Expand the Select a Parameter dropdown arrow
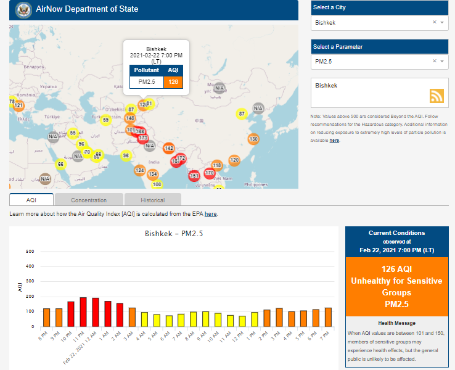This screenshot has width=455, height=370. pyautogui.click(x=442, y=62)
